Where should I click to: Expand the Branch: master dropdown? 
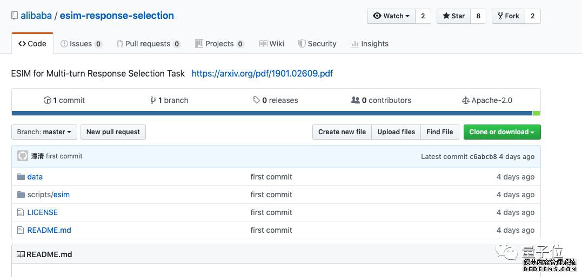[44, 132]
